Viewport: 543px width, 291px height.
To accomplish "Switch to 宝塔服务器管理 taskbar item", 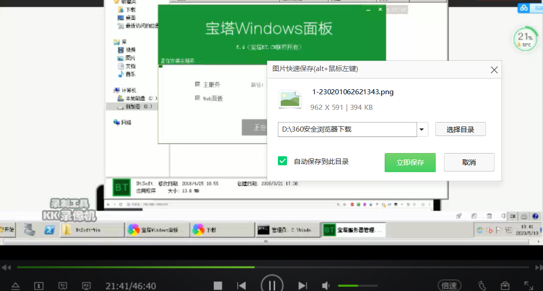I will click(x=353, y=230).
